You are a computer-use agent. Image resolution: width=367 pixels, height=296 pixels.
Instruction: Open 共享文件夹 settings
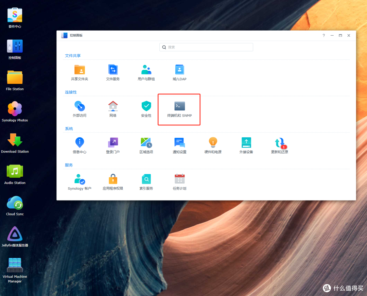point(80,73)
